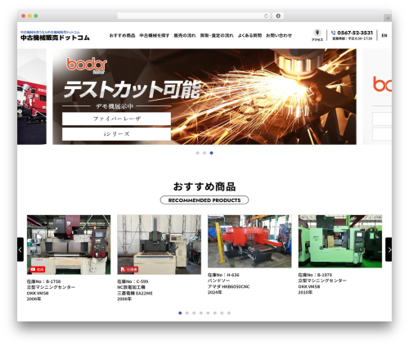Viewport: 409px width, 346px height.
Task: Open the 買取・査定の流れ menu item
Action: tap(217, 35)
